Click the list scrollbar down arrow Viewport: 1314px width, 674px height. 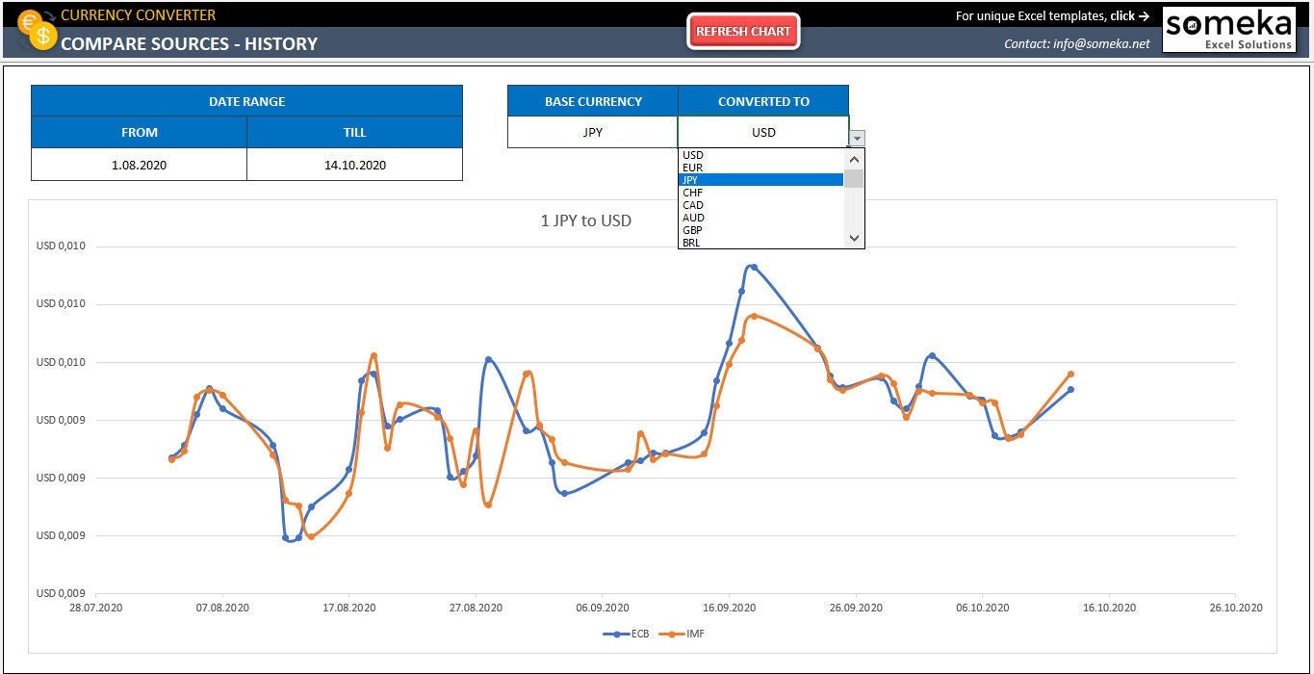coord(854,238)
